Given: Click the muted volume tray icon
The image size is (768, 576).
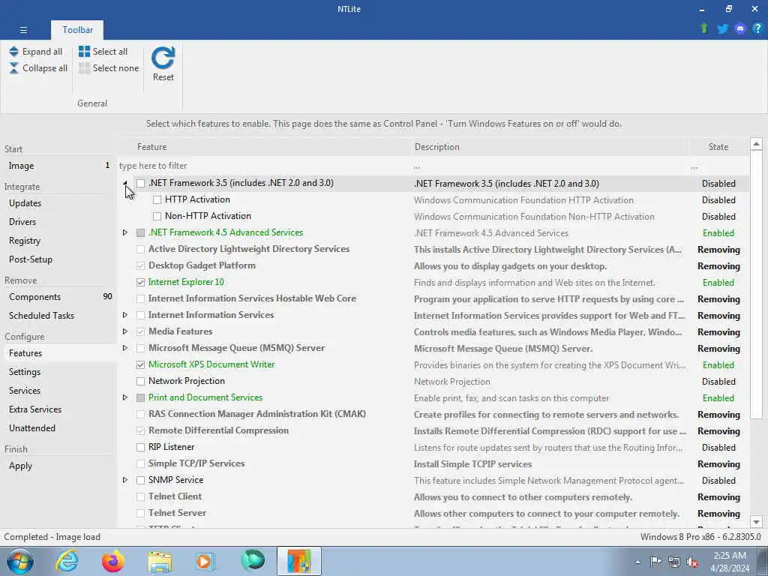Looking at the screenshot, I should (692, 562).
